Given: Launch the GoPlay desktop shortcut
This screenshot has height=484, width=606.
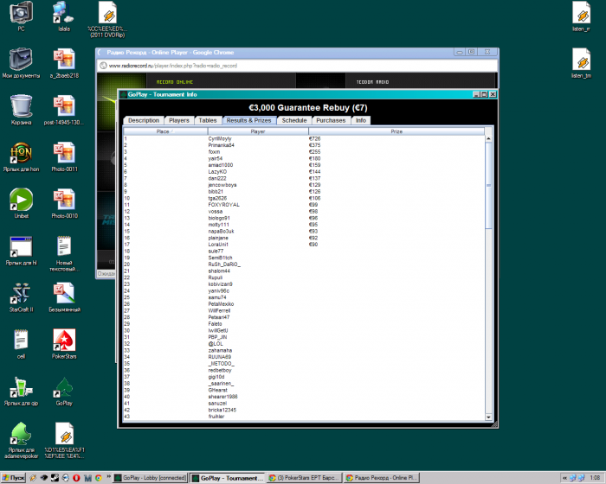Looking at the screenshot, I should click(x=64, y=391).
